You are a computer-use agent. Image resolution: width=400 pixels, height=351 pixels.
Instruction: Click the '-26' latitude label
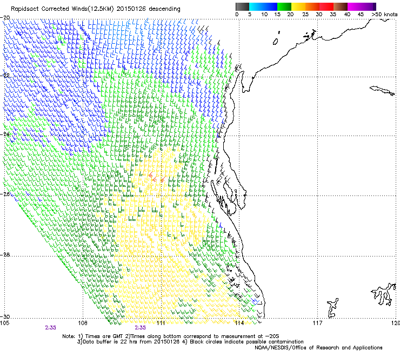pyautogui.click(x=5, y=194)
